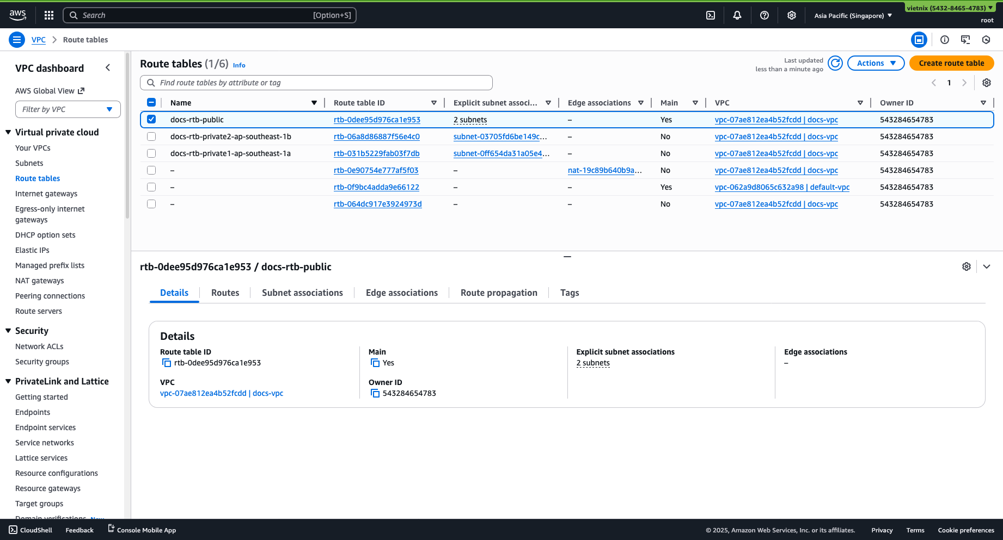Image resolution: width=1003 pixels, height=540 pixels.
Task: Open the AWS services grid menu
Action: [49, 15]
